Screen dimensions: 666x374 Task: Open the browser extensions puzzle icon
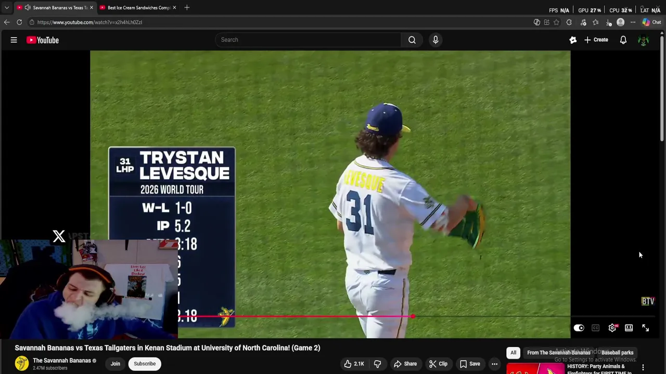point(569,22)
